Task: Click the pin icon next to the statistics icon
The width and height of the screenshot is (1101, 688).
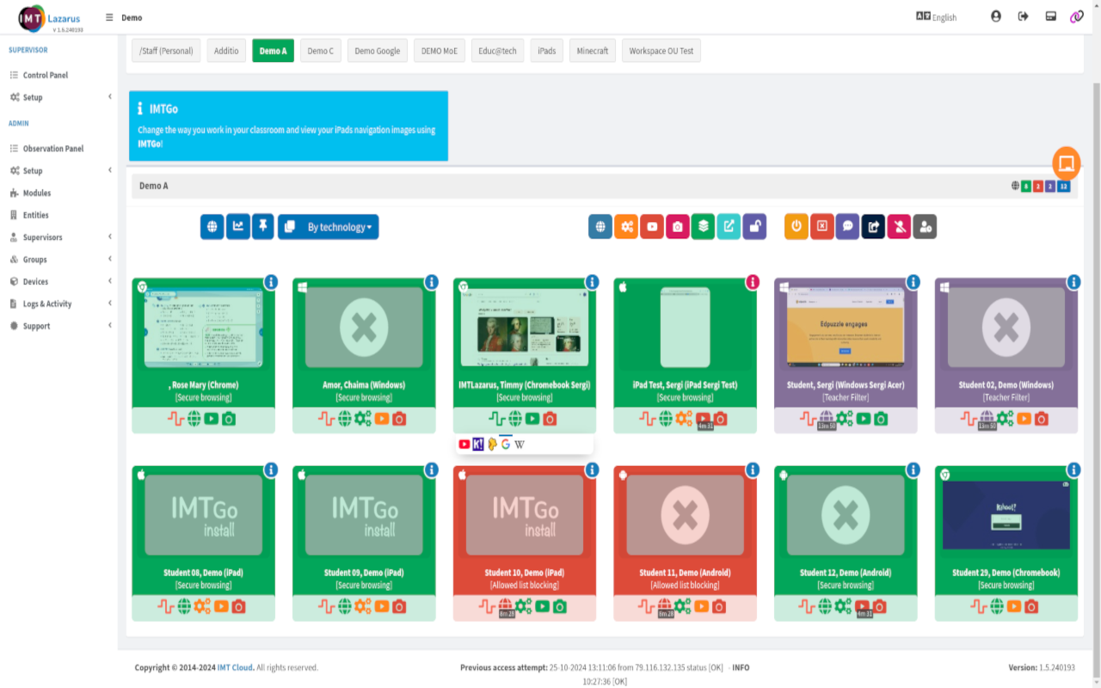Action: (x=263, y=226)
